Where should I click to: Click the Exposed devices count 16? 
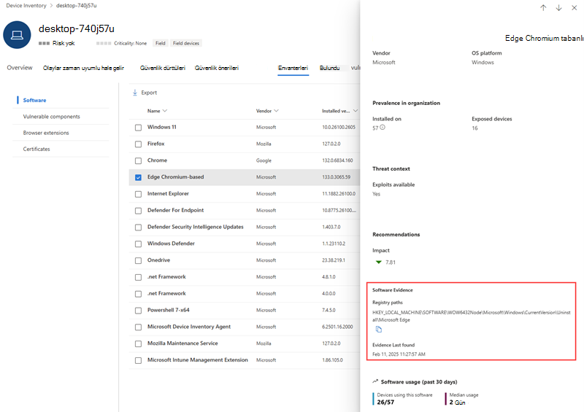pyautogui.click(x=475, y=128)
